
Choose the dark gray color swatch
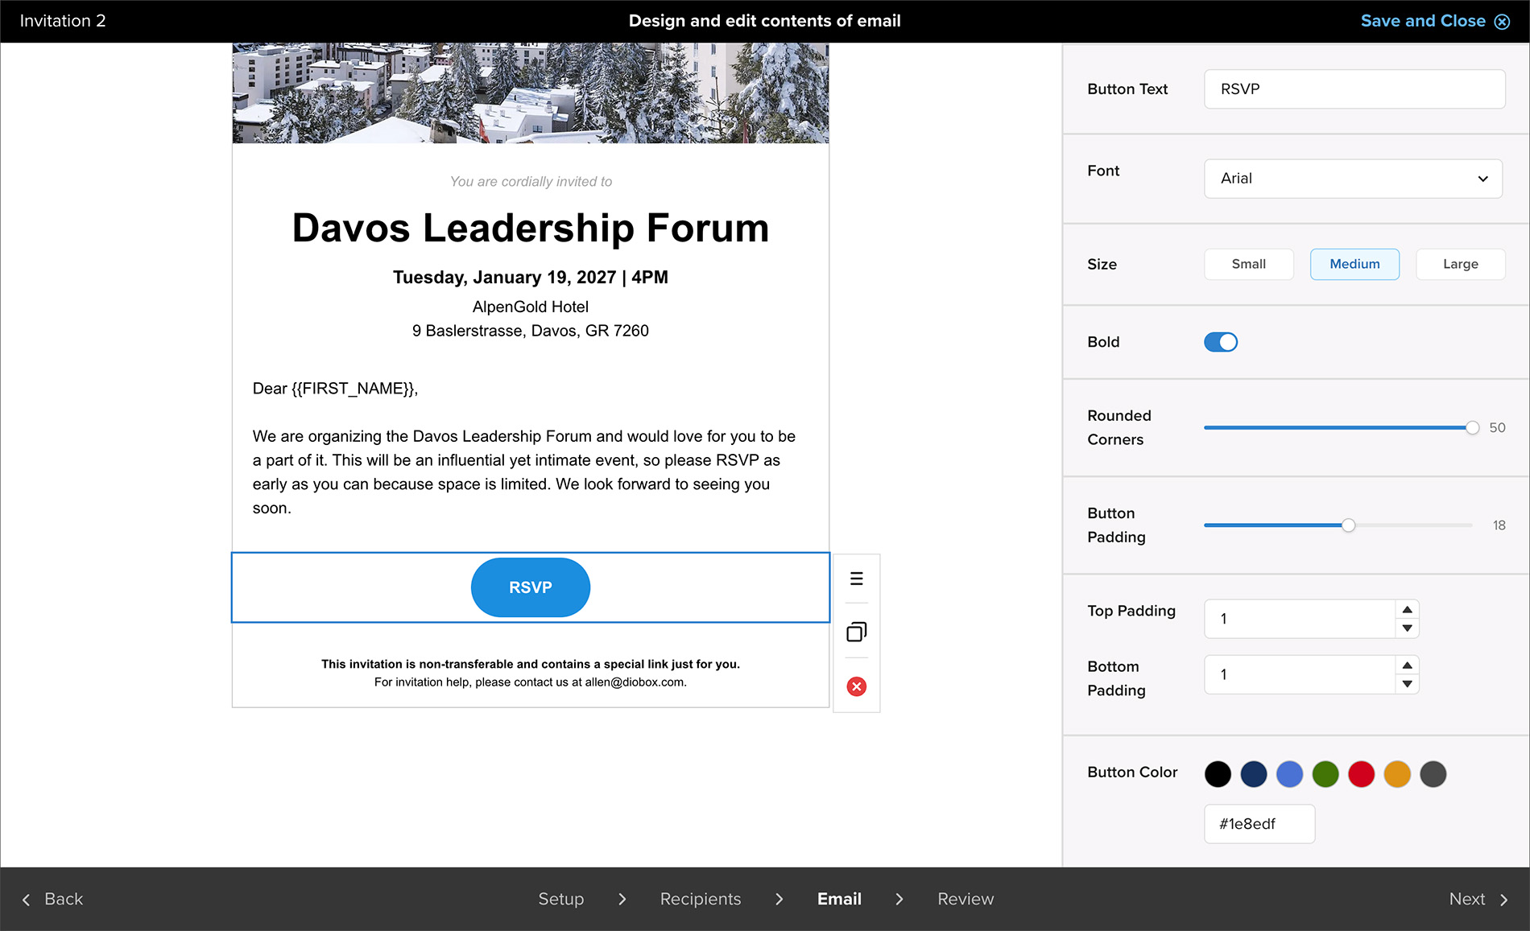(x=1433, y=774)
